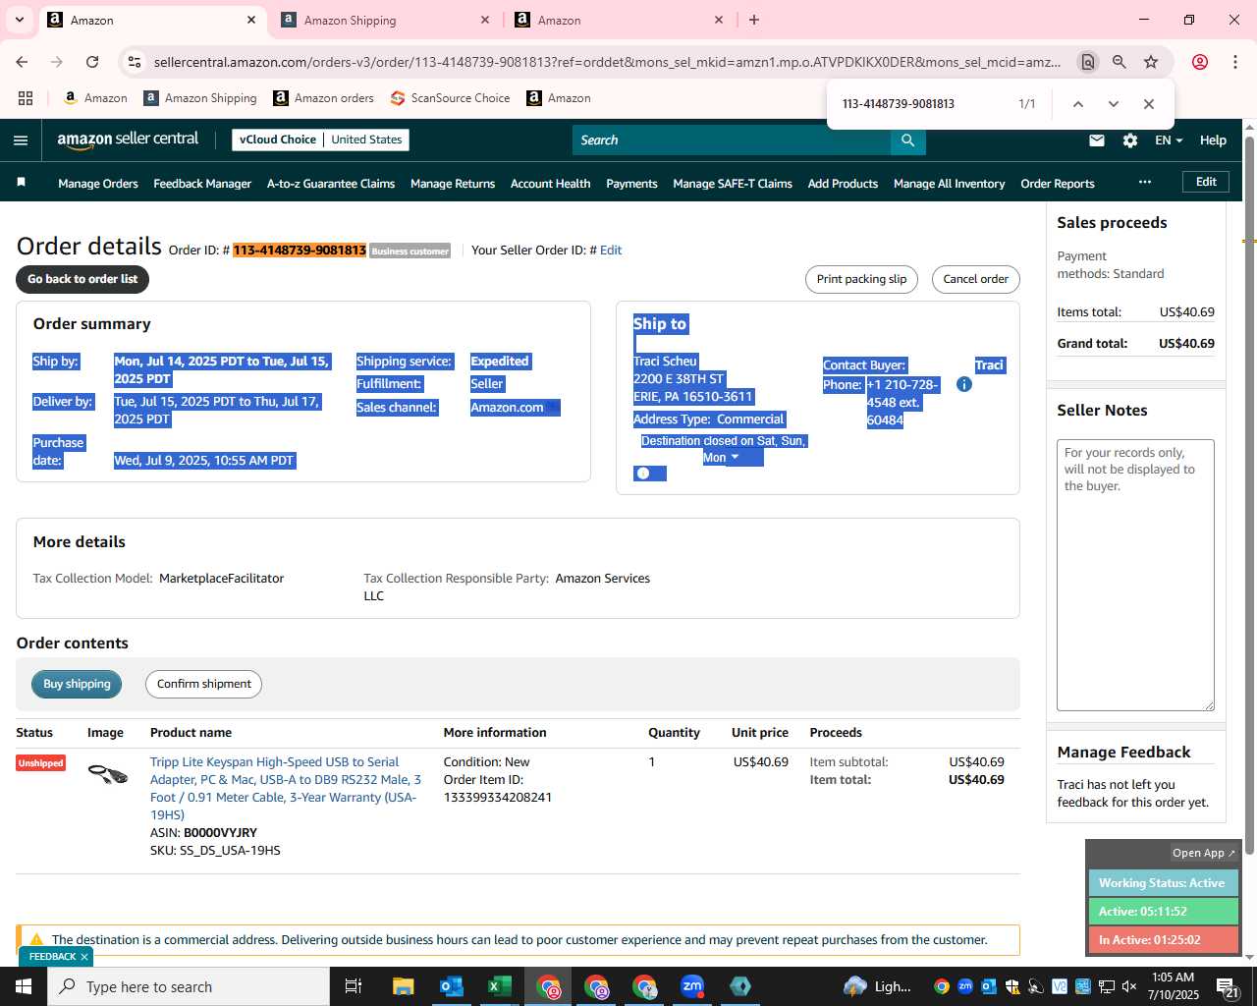This screenshot has width=1257, height=1006.
Task: Open Manage Returns menu item
Action: (453, 184)
